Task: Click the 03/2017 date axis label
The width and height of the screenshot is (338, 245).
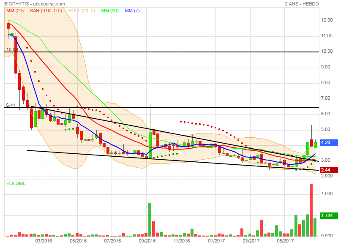Action: (251, 241)
